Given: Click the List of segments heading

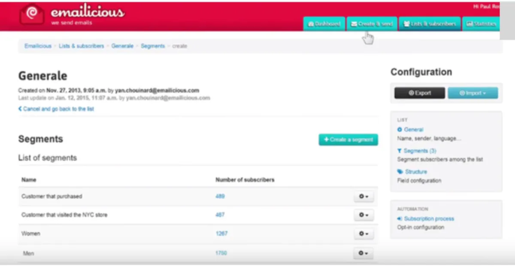Looking at the screenshot, I should click(47, 158).
